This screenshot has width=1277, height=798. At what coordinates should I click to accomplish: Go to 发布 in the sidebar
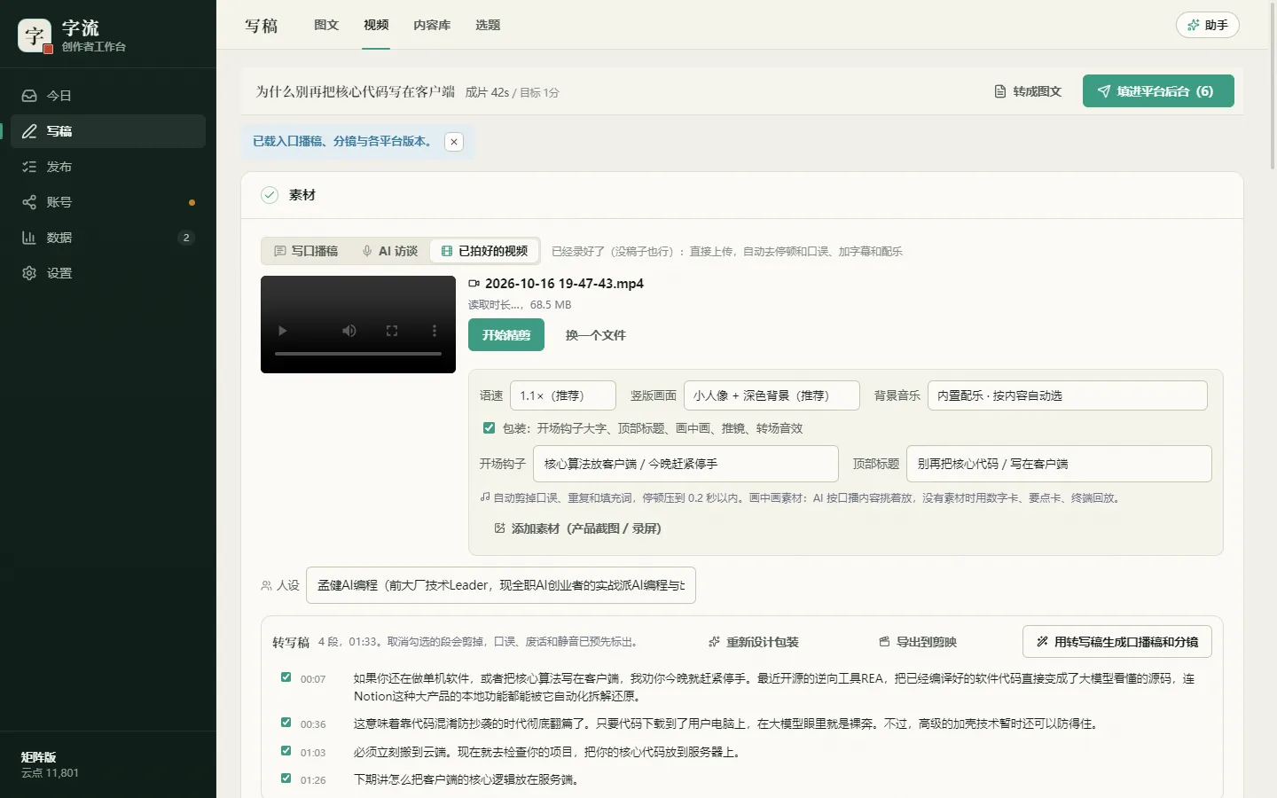(x=108, y=167)
